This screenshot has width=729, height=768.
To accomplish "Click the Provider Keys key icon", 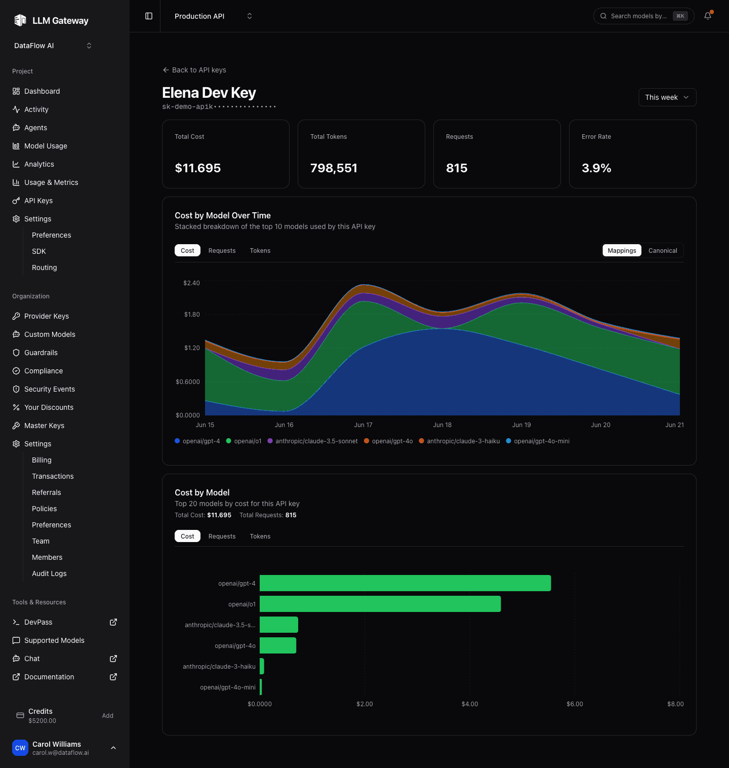I will point(16,316).
